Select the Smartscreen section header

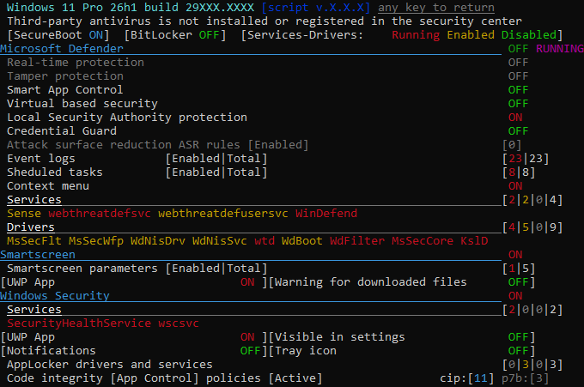38,255
